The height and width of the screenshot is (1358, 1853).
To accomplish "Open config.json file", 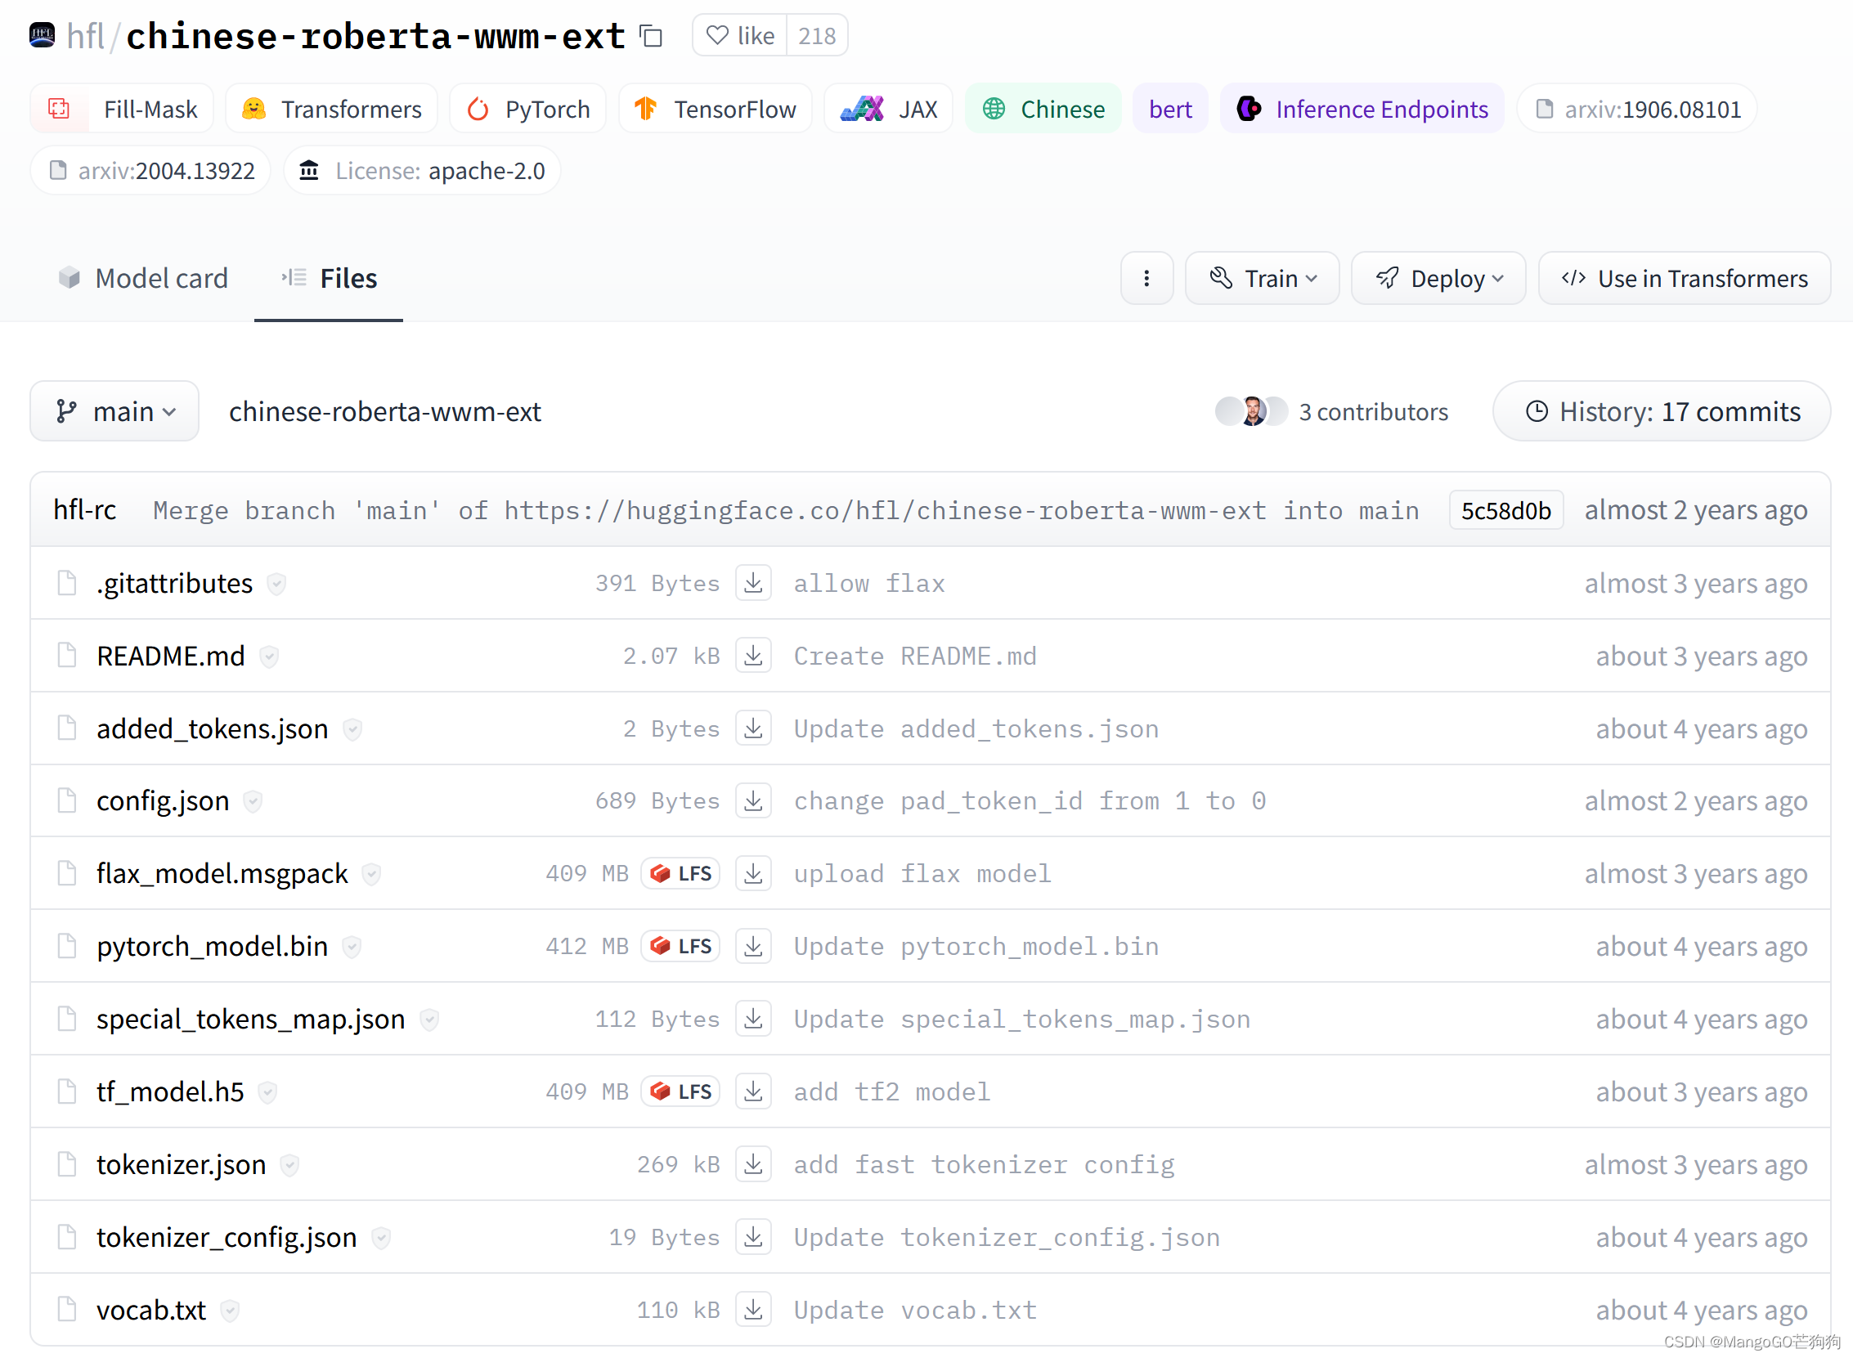I will pos(163,800).
